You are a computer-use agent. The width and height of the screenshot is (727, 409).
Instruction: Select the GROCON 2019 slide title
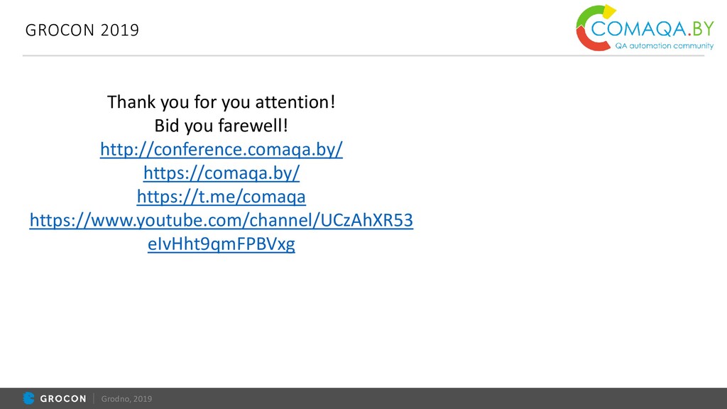[82, 30]
